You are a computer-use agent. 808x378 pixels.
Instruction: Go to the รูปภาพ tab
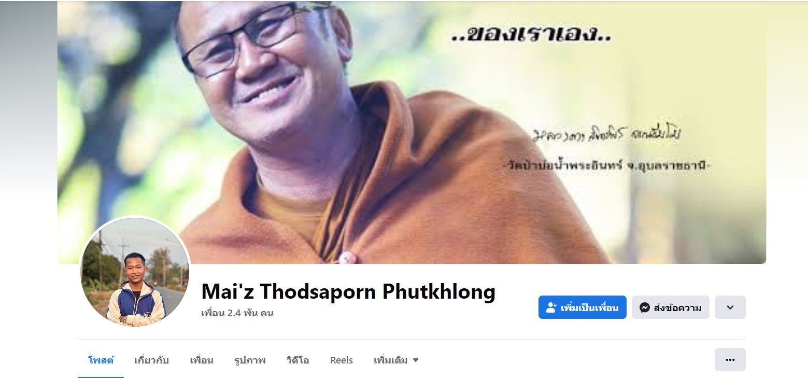click(250, 360)
